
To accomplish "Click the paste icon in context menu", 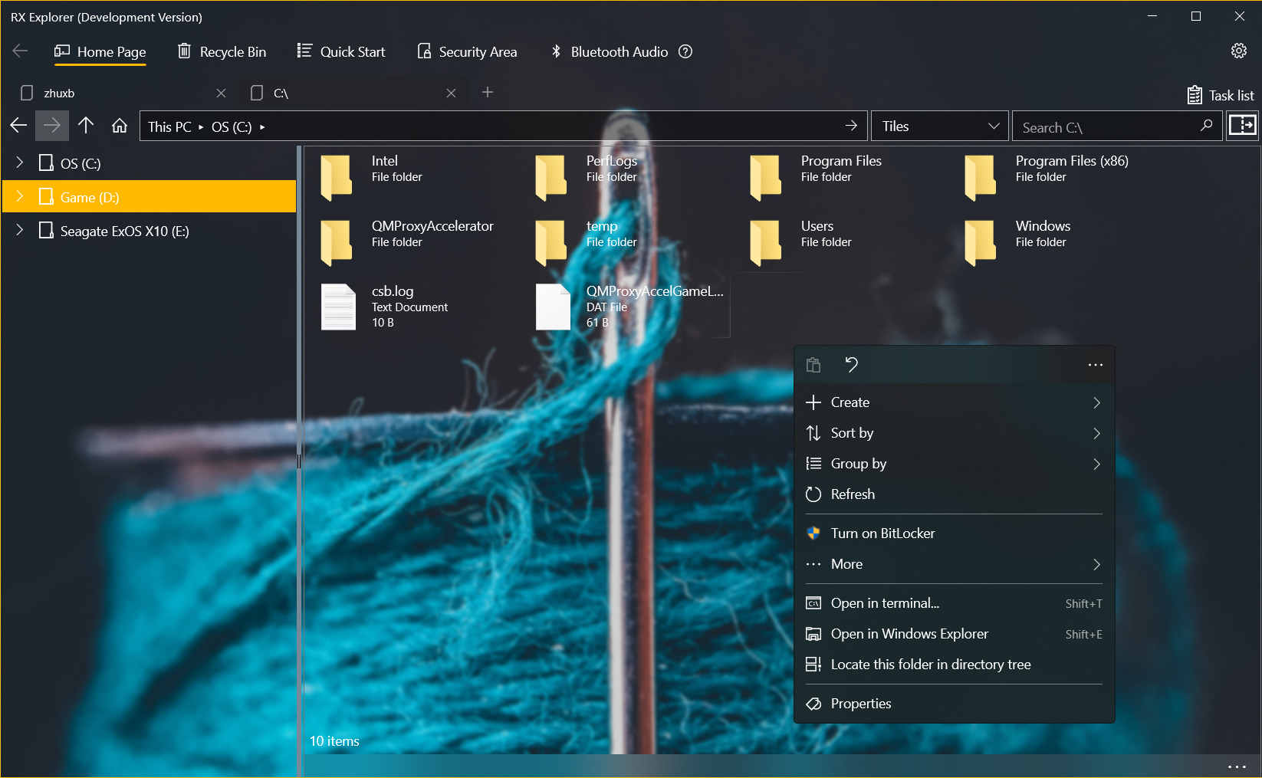I will pyautogui.click(x=813, y=365).
